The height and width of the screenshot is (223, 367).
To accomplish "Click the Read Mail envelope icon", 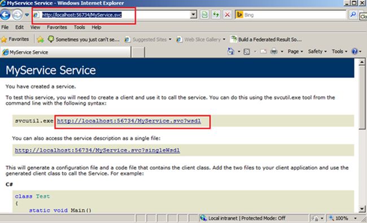I will pos(263,52).
